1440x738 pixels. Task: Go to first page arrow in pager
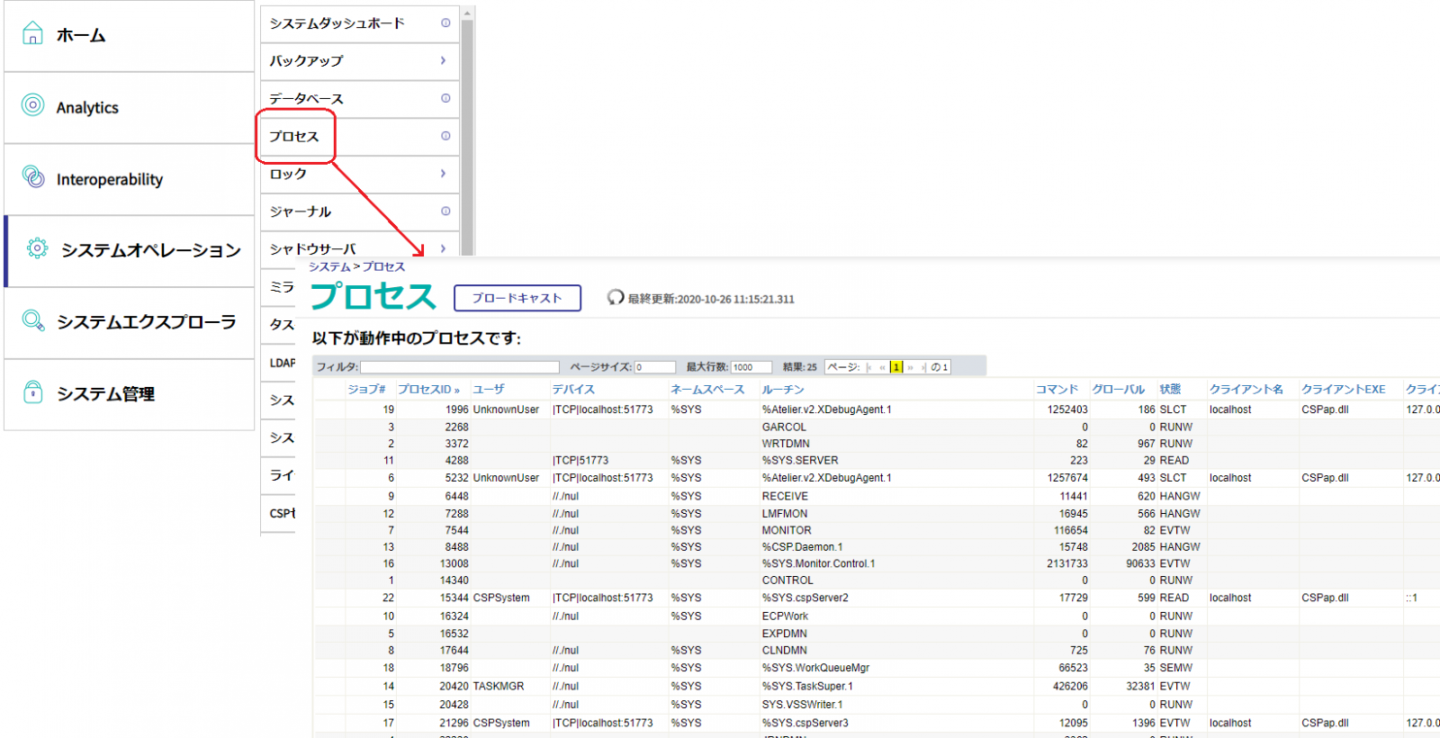(868, 367)
